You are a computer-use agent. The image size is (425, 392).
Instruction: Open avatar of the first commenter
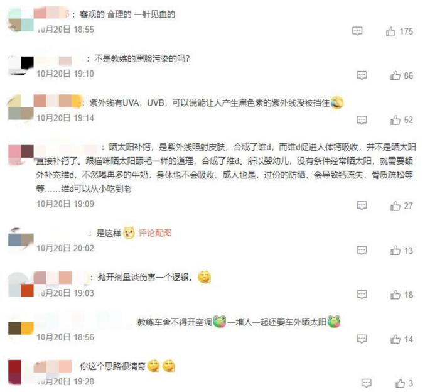(x=21, y=19)
